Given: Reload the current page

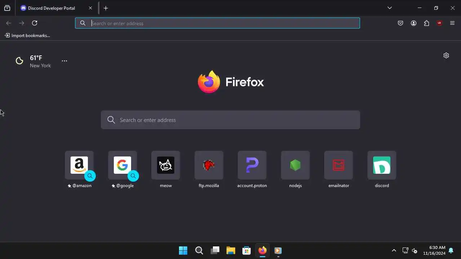Looking at the screenshot, I should coord(35,23).
